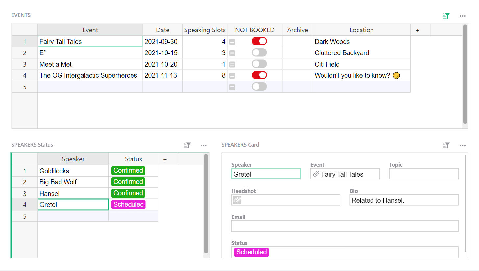This screenshot has width=479, height=271.
Task: Click the Date column header
Action: pyautogui.click(x=162, y=30)
